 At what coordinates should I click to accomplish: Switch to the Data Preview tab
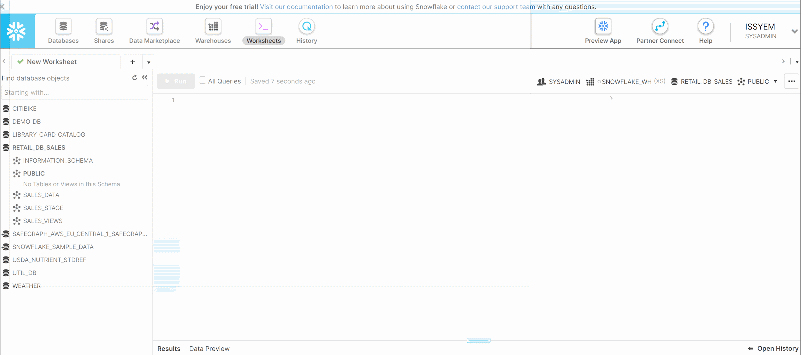[209, 349]
